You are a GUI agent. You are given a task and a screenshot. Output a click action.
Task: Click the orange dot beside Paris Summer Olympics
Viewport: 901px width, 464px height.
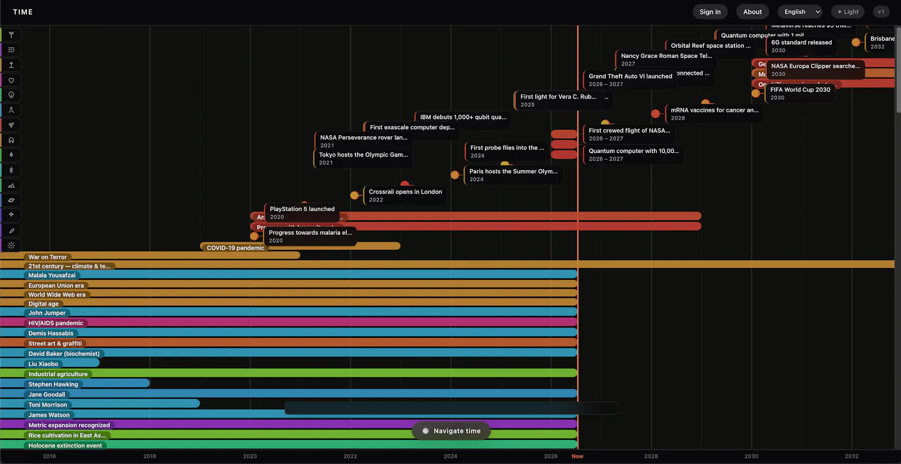click(455, 175)
